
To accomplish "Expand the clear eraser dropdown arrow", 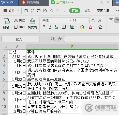I will (103, 27).
